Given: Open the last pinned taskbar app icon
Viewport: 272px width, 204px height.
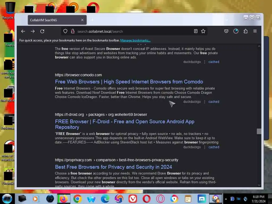Looking at the screenshot, I should (216, 199).
